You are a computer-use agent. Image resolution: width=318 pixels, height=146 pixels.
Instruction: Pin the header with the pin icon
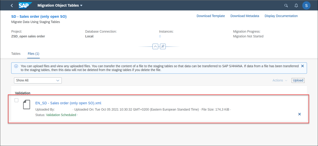click(163, 46)
